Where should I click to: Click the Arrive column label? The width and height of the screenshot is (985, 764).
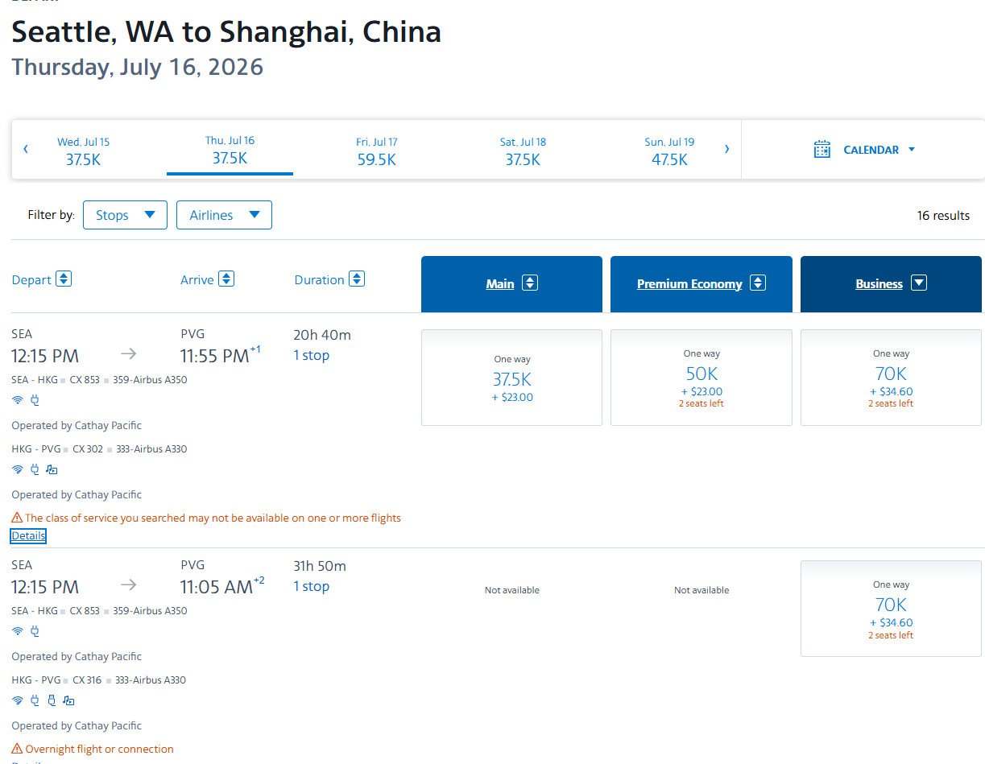(197, 279)
